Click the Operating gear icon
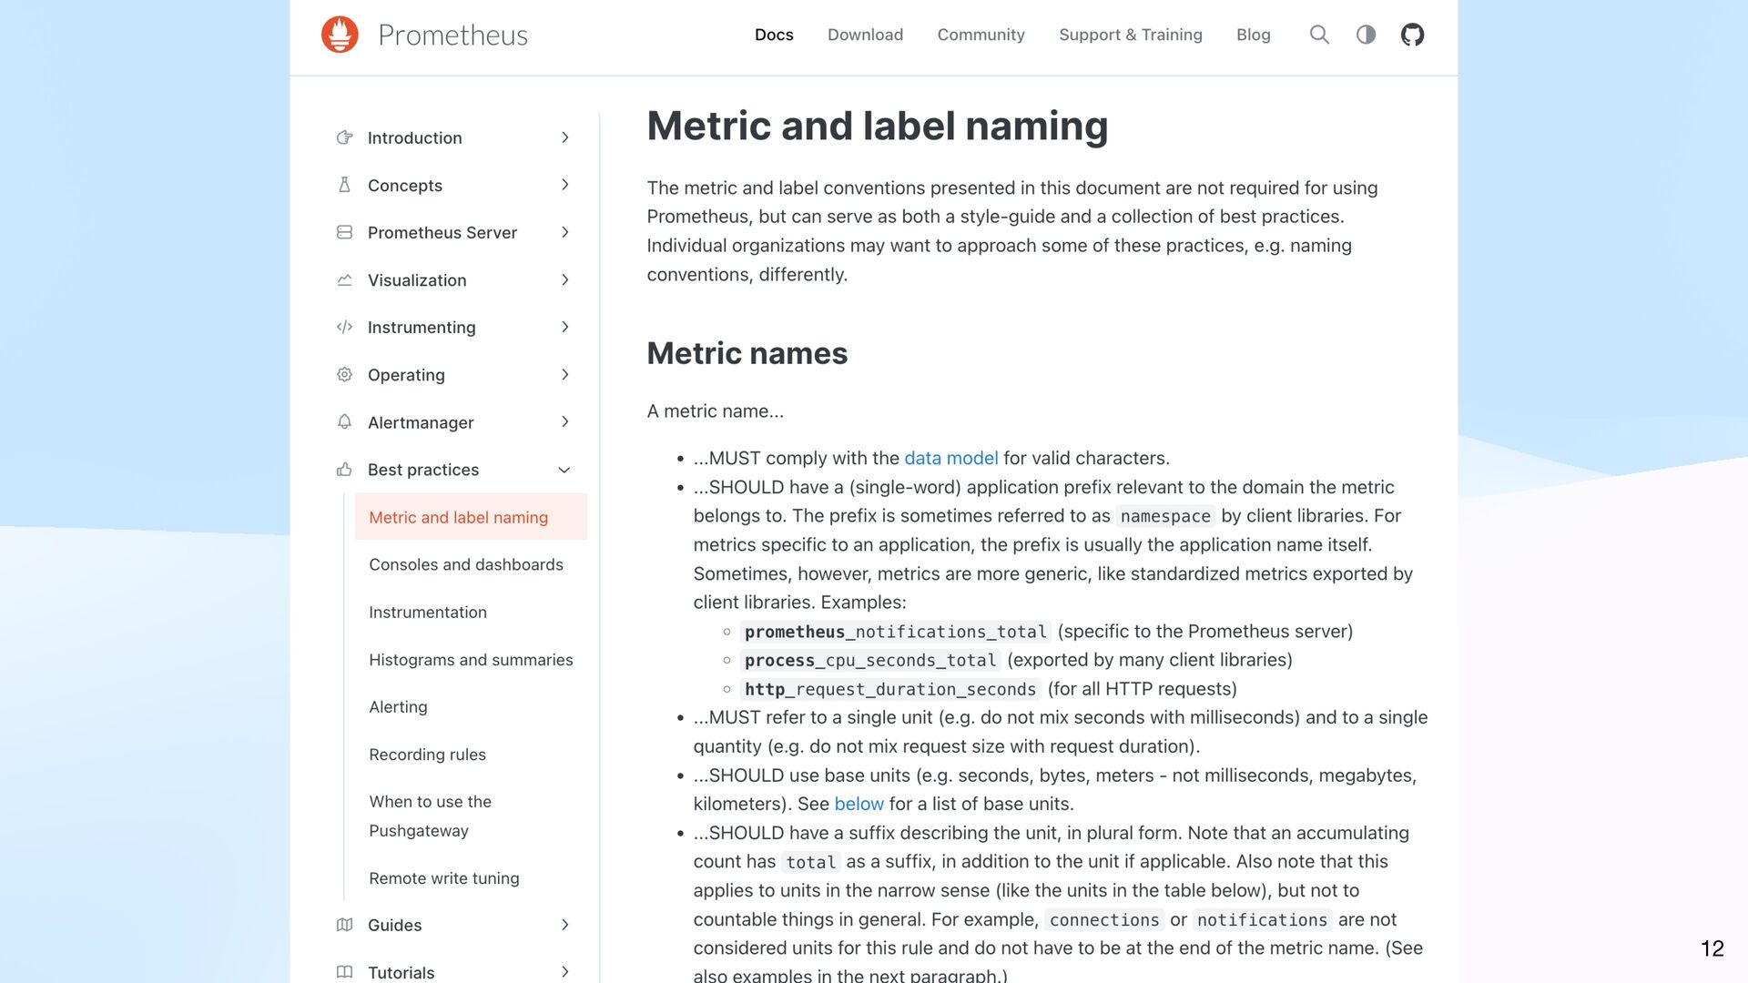This screenshot has height=983, width=1748. (344, 374)
